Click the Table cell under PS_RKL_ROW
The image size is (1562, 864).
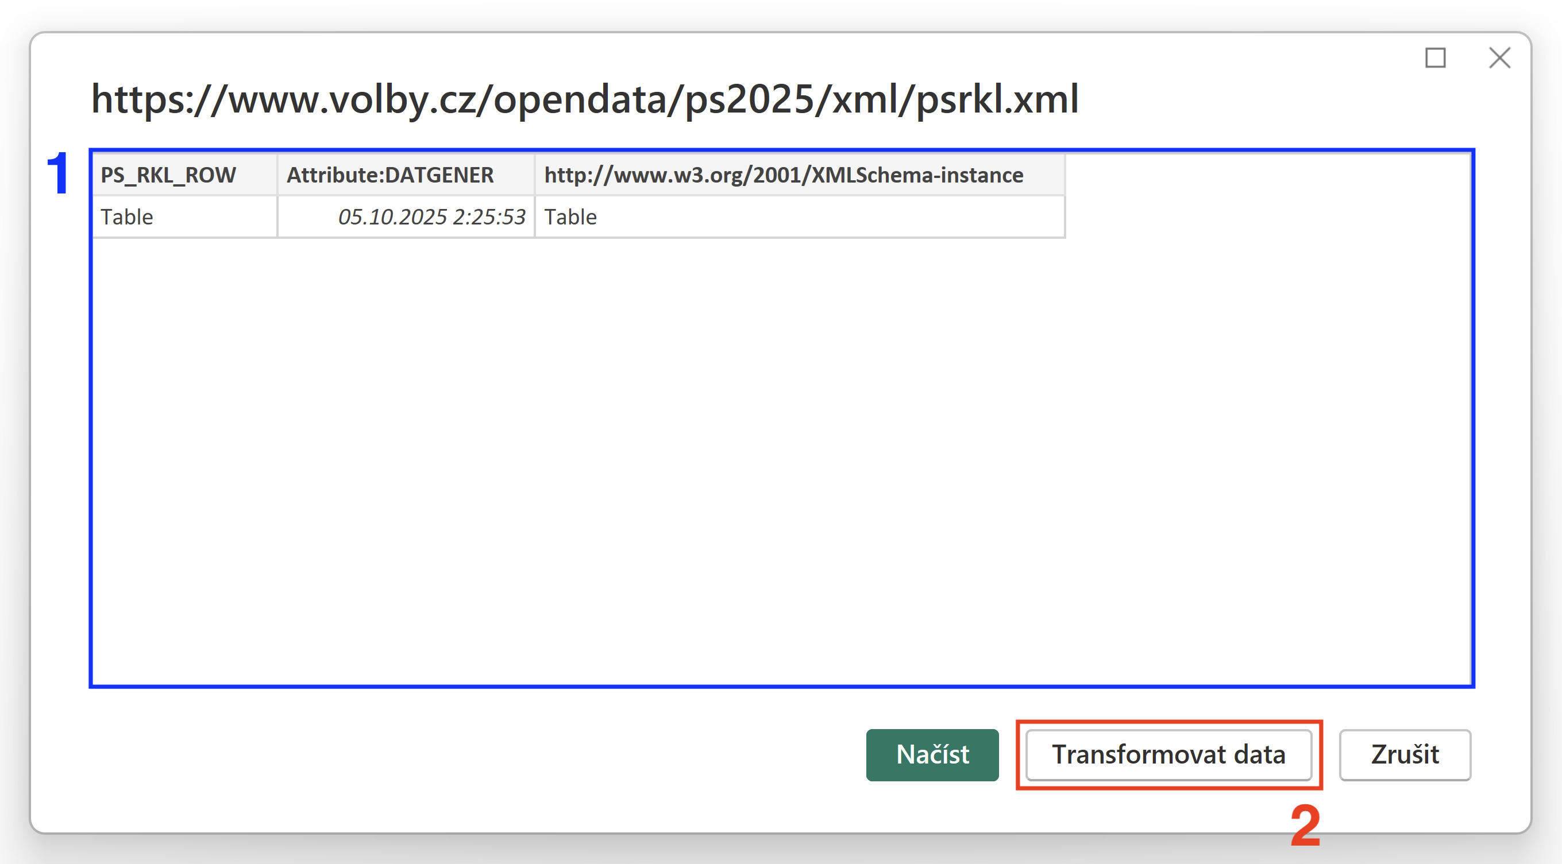pyautogui.click(x=185, y=217)
